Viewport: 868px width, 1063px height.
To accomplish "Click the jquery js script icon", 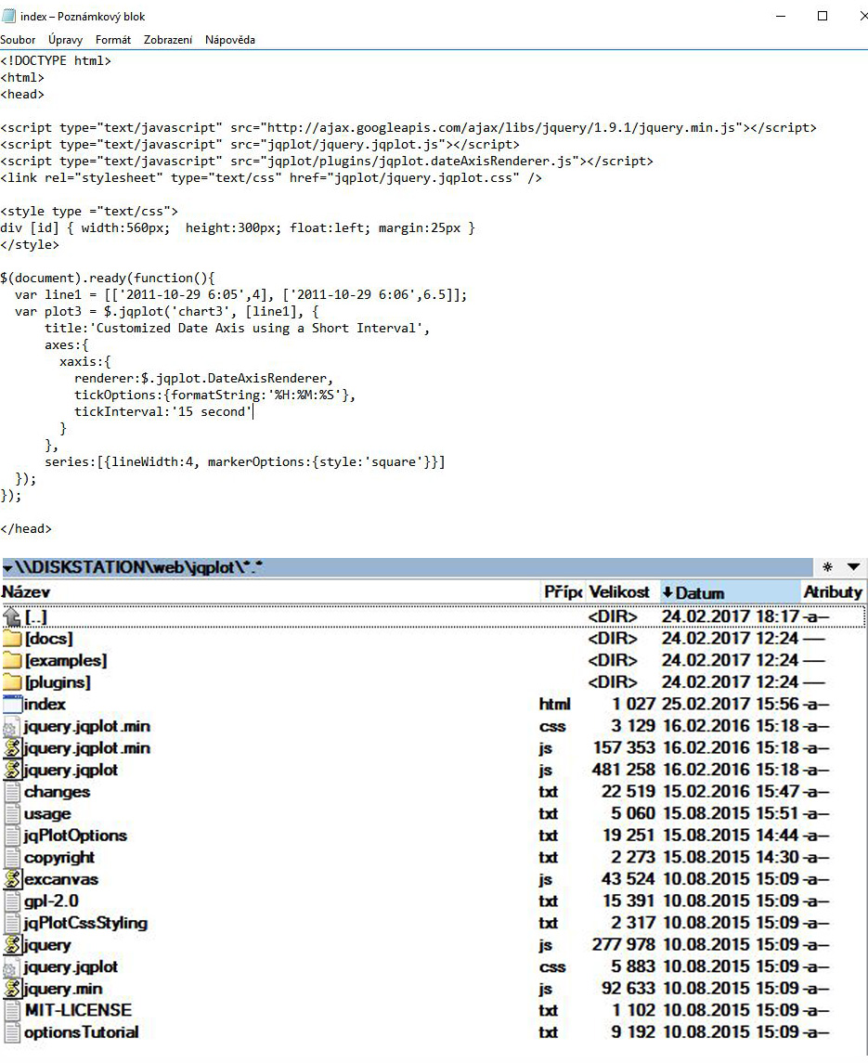I will [11, 945].
